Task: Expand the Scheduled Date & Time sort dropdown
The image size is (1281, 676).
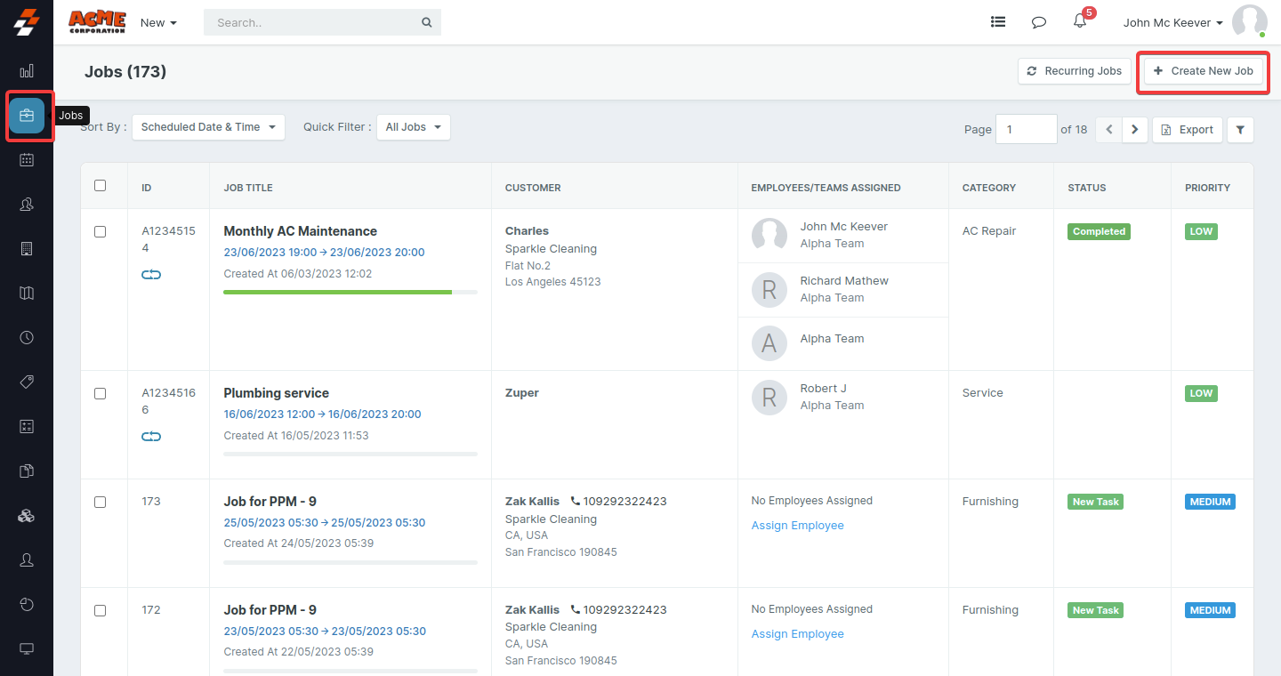Action: 208,127
